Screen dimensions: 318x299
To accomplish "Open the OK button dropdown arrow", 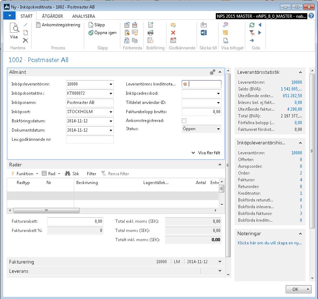I will (x=308, y=289).
